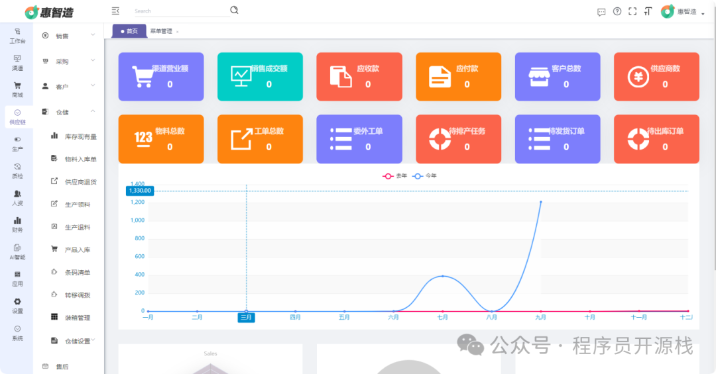Viewport: 716px width, 374px height.
Task: Click the monitor chart icon on 销售成交额 card
Action: click(241, 76)
